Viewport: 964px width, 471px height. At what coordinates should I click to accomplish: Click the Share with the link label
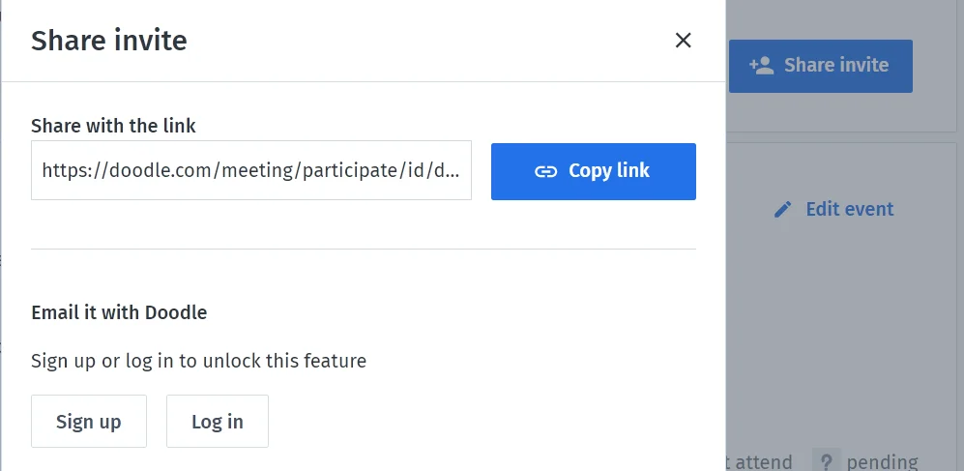pyautogui.click(x=113, y=126)
